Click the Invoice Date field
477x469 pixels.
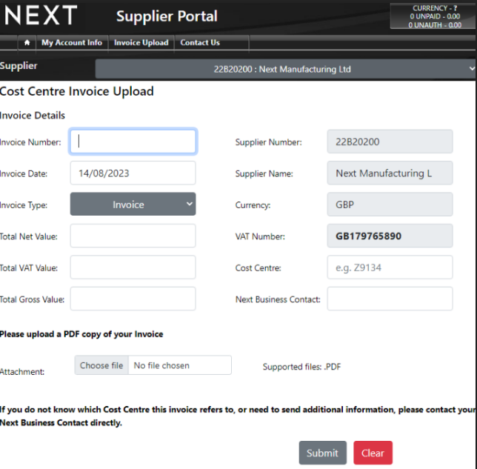[x=133, y=173]
